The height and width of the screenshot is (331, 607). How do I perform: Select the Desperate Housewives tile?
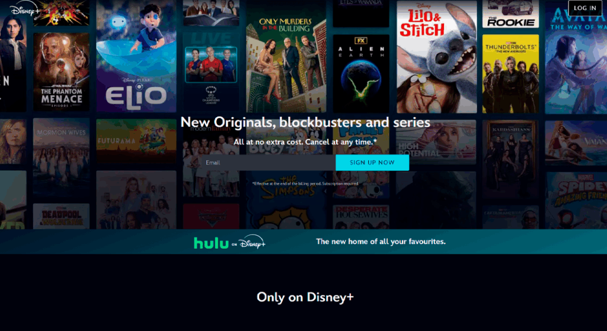click(361, 217)
